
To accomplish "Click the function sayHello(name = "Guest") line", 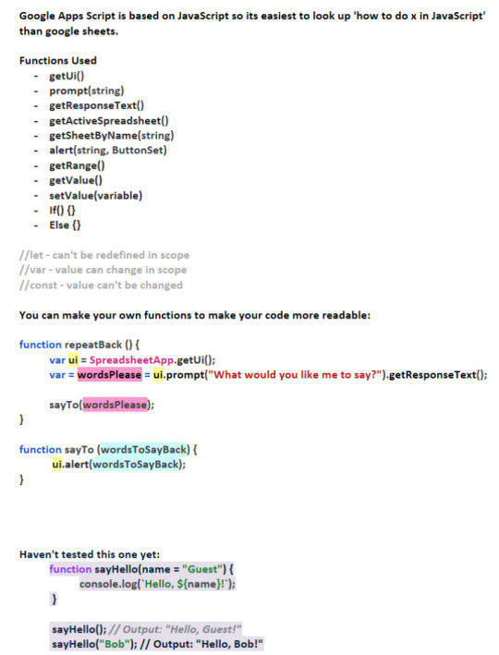I will 141,569.
